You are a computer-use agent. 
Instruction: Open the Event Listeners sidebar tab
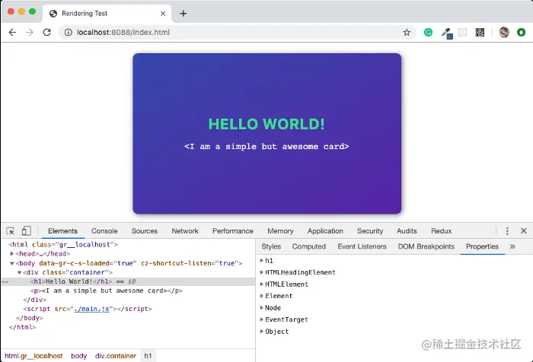pos(362,246)
